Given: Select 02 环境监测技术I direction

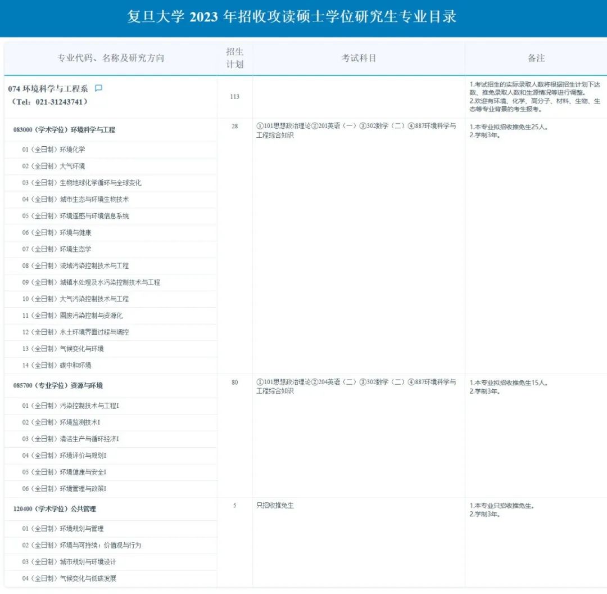Looking at the screenshot, I should pyautogui.click(x=61, y=422).
